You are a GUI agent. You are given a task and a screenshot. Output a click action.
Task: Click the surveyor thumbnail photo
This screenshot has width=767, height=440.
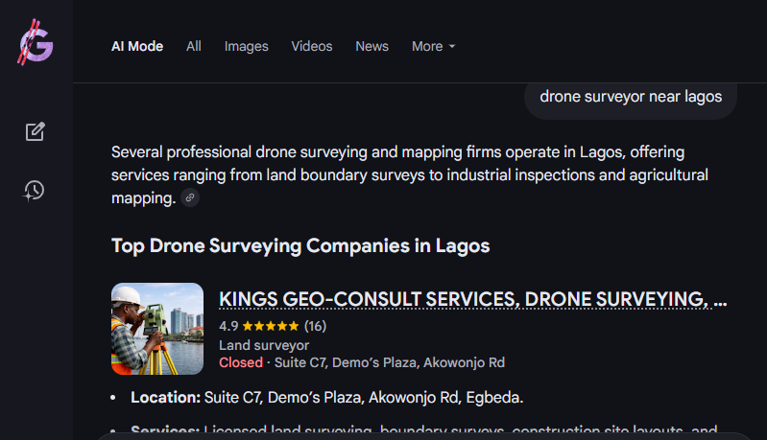point(157,329)
